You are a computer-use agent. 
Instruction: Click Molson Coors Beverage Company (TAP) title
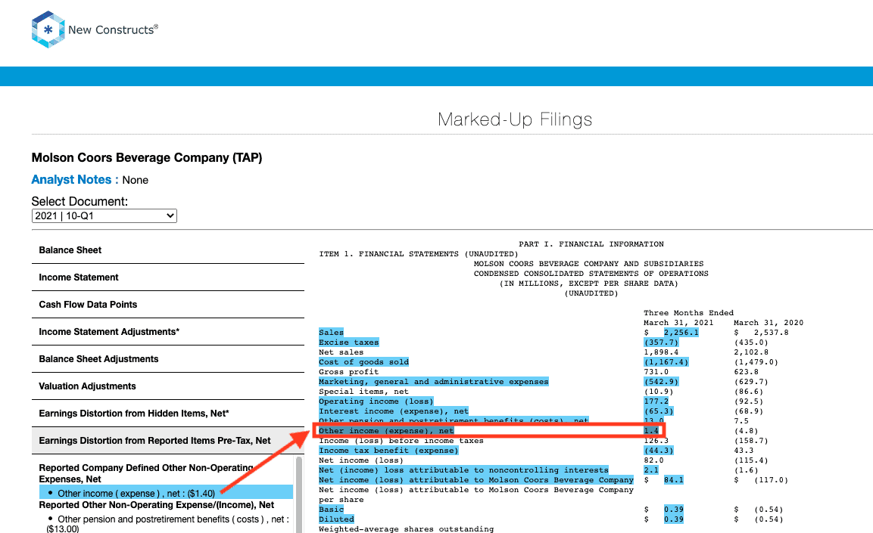[146, 158]
